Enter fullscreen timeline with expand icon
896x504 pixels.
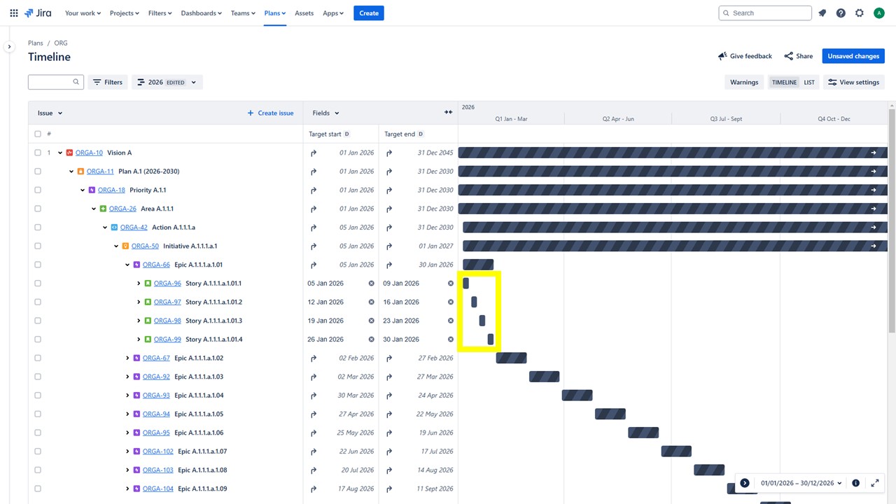click(875, 483)
